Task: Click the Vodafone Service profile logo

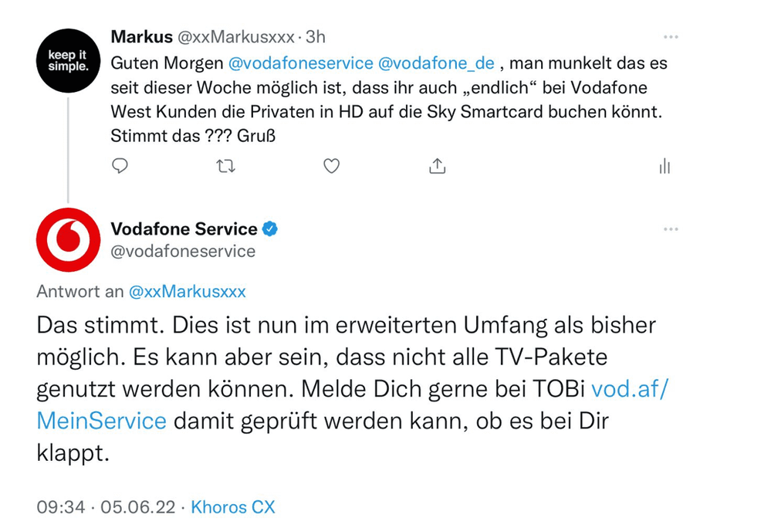Action: [x=69, y=239]
